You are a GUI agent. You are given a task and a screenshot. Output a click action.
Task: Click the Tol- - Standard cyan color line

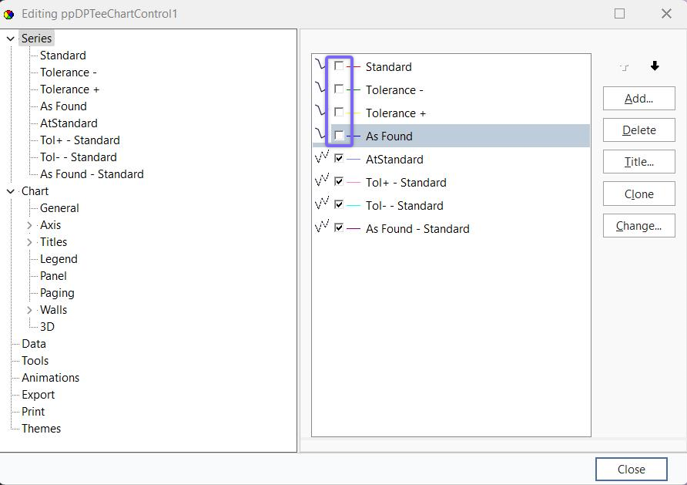click(x=354, y=206)
